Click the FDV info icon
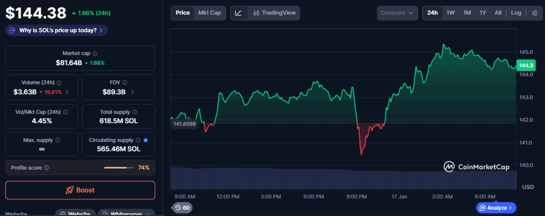Image resolution: width=545 pixels, height=216 pixels. (125, 83)
